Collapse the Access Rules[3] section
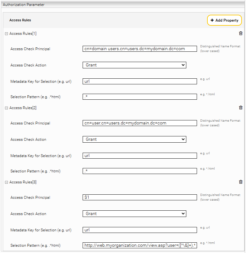Viewport: 246px width, 253px height. 7,182
